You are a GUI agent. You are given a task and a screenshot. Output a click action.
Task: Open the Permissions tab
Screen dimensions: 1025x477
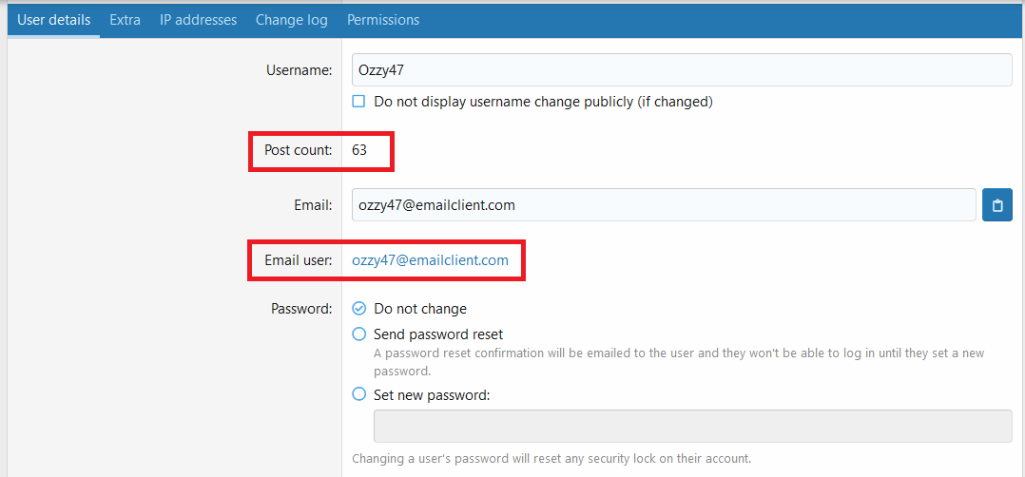382,20
